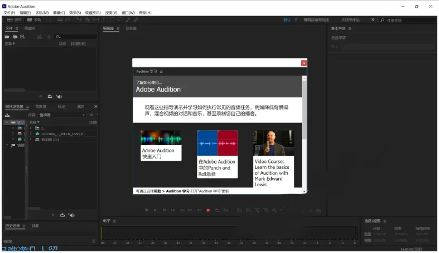This screenshot has width=439, height=253.
Task: Select the Move tool in top toolbar
Action: point(79,20)
